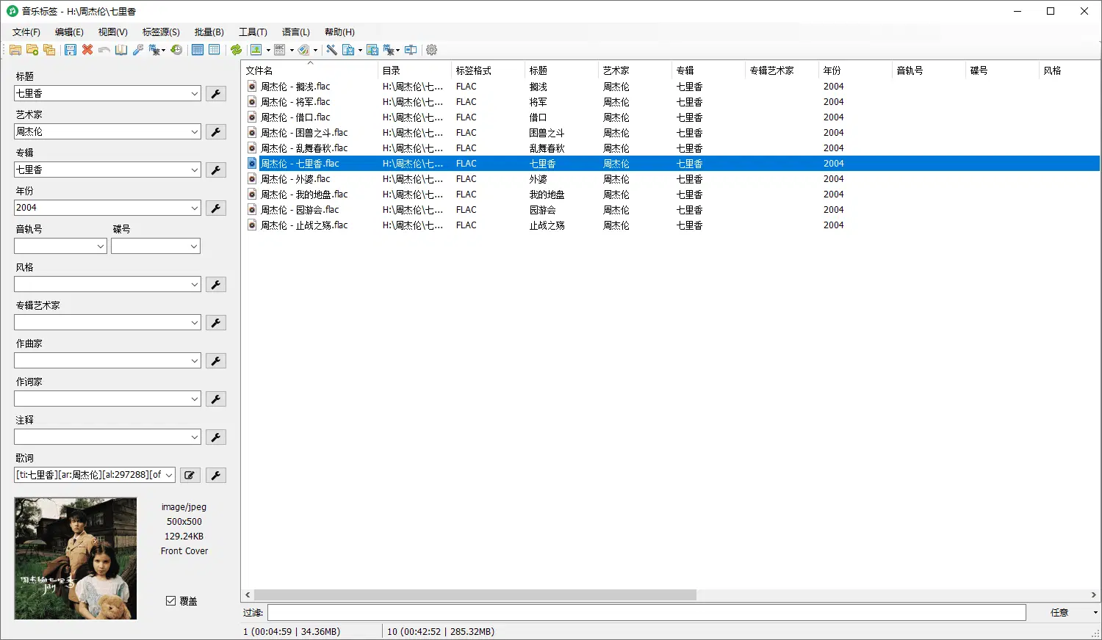The width and height of the screenshot is (1102, 640).
Task: Open dropdown arrow next to picture cover icon
Action: [268, 50]
